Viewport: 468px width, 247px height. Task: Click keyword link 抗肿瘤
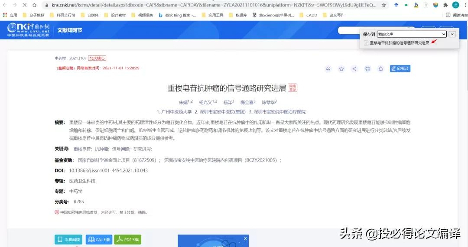click(101, 149)
